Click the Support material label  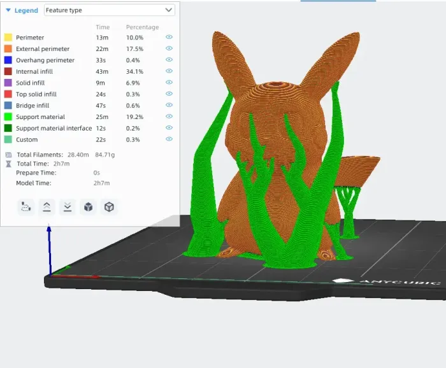(x=40, y=117)
